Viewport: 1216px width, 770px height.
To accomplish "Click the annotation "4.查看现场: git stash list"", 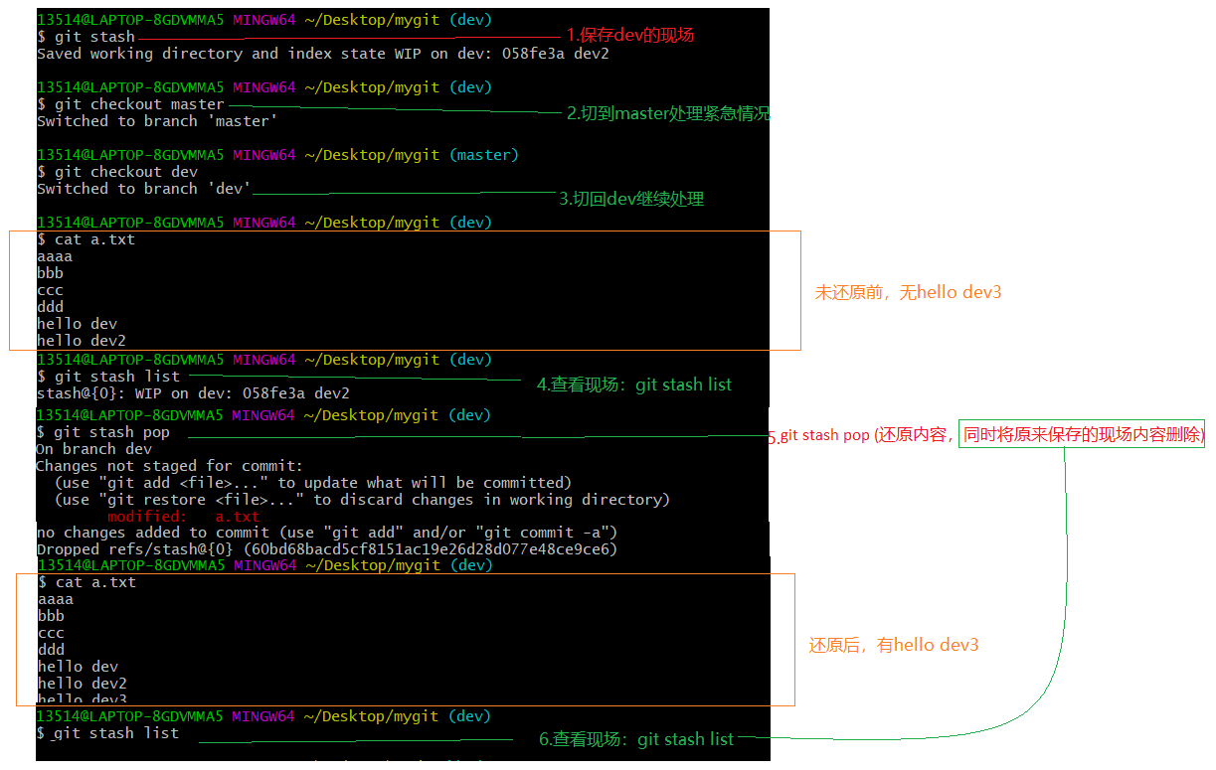I will coord(633,385).
